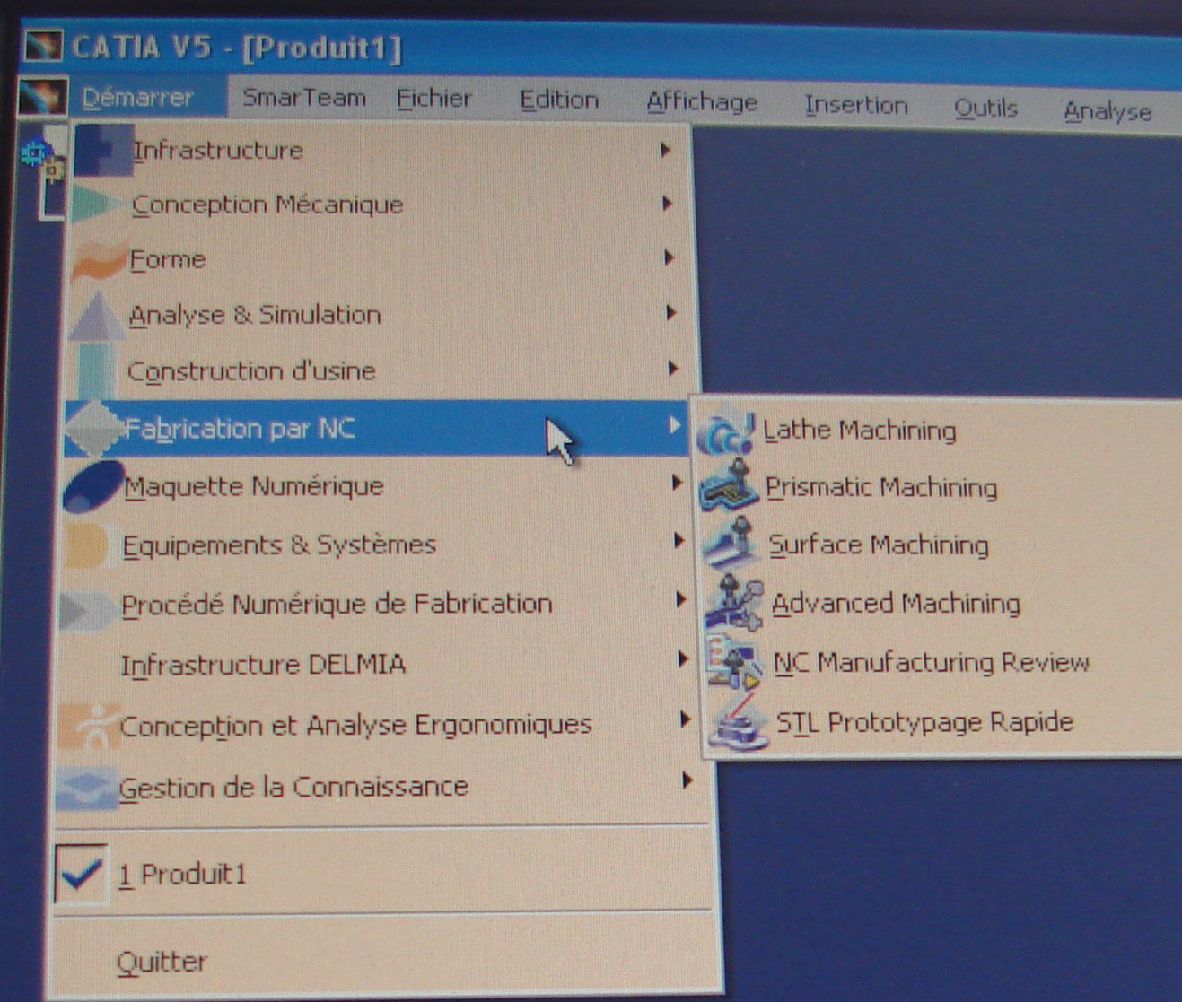Launch NC Manufacturing Review icon
The image size is (1182, 1002).
734,662
